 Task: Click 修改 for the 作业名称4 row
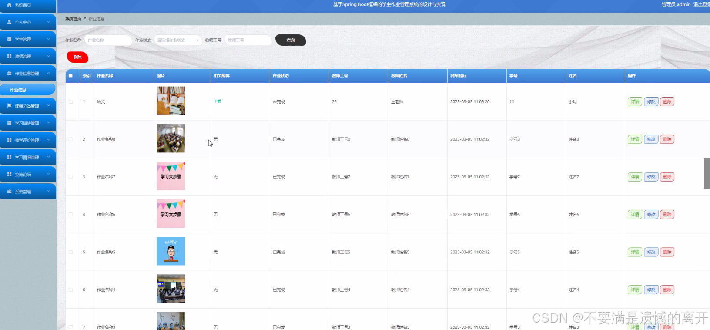[x=651, y=290]
